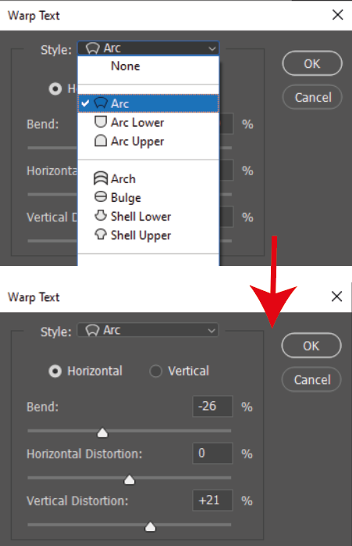The image size is (352, 546).
Task: Click the Bend slider handle
Action: (x=102, y=433)
